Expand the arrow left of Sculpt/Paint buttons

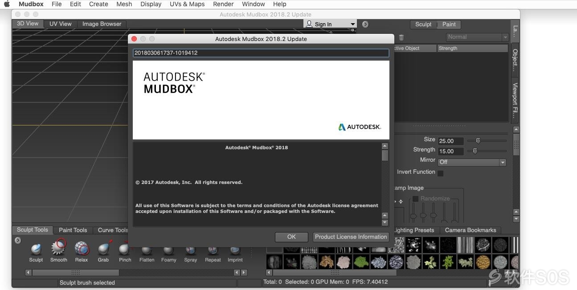click(365, 25)
